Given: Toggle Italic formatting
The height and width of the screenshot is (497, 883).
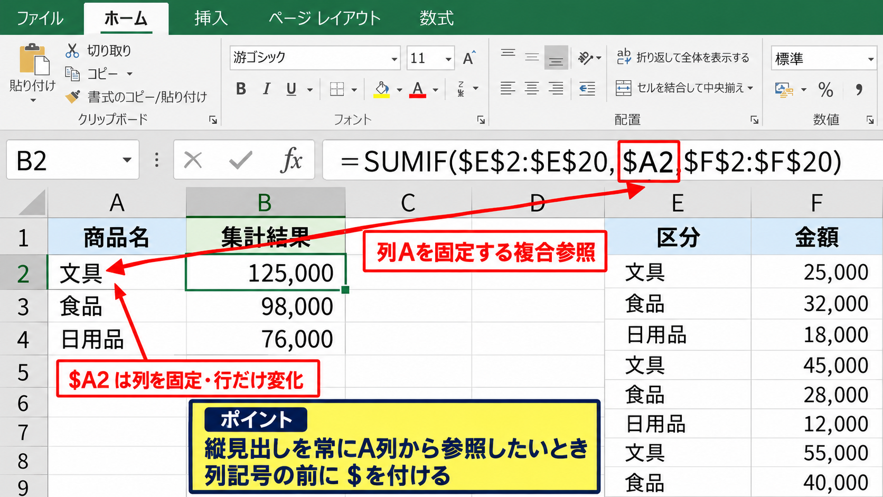Looking at the screenshot, I should tap(266, 89).
